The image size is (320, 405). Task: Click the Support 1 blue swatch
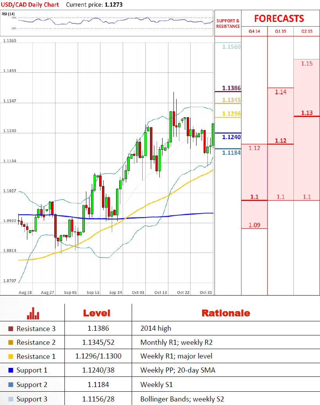(11, 370)
